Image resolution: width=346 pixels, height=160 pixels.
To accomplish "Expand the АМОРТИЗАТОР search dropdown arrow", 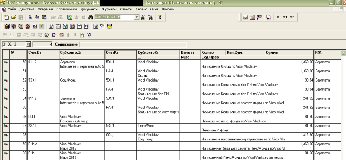I will click(x=137, y=17).
